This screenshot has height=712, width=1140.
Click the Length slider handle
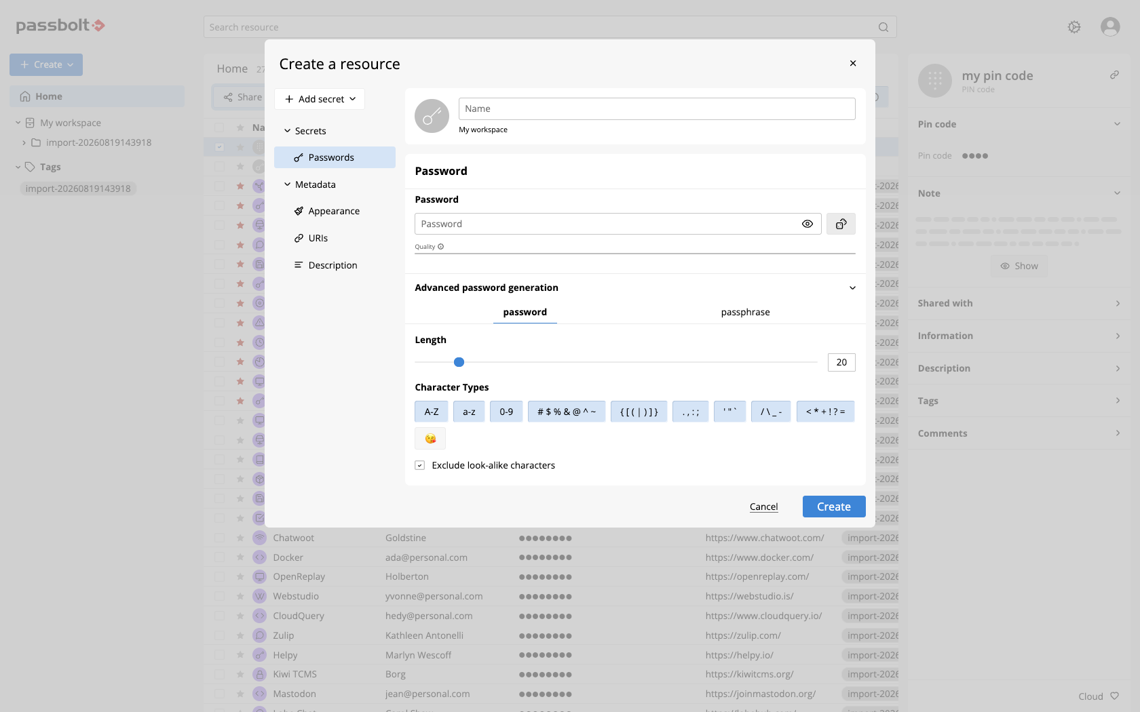point(459,362)
